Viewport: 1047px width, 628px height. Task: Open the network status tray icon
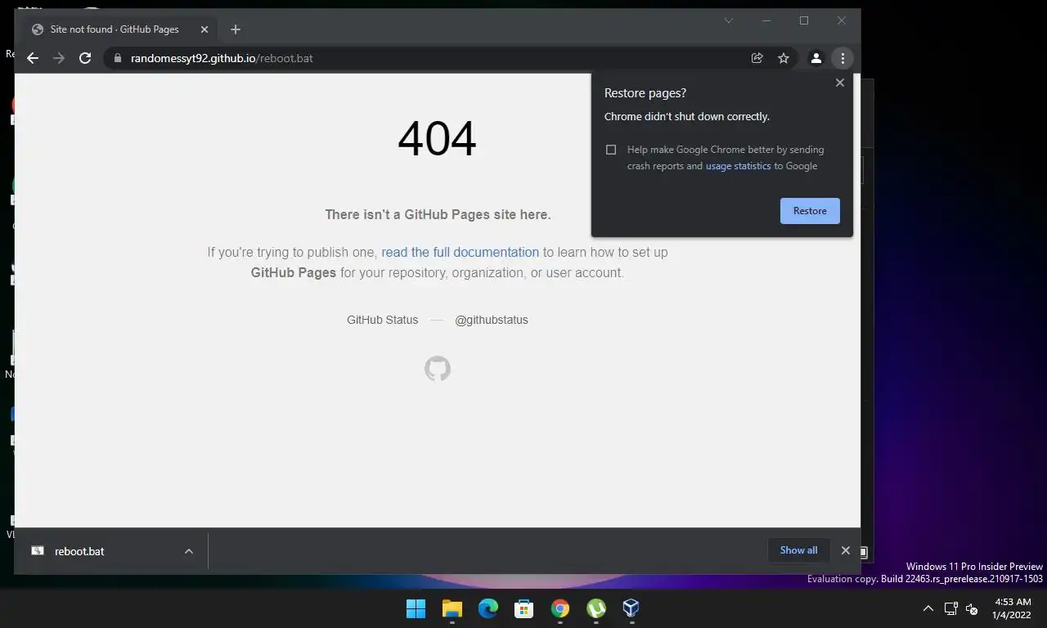(950, 608)
